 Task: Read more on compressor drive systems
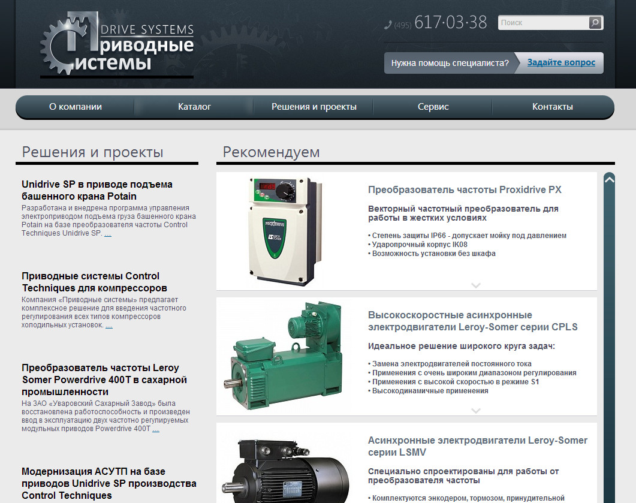click(x=108, y=326)
